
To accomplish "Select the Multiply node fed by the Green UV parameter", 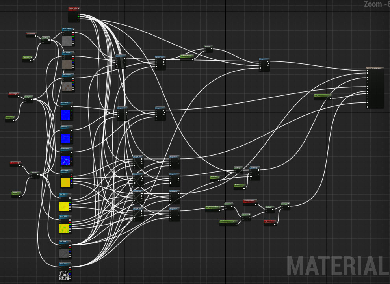I will 29,99.
